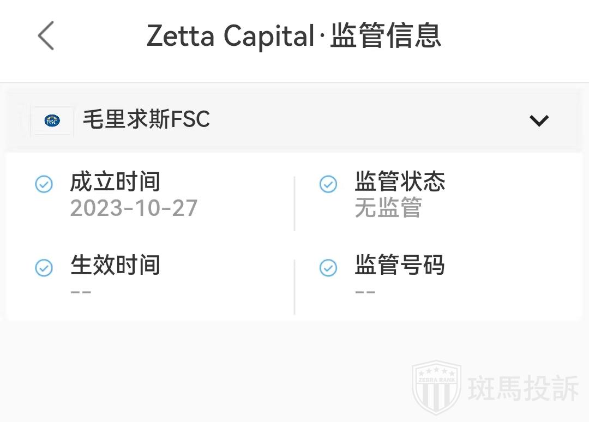Click the Zetta Capital·监管信息 page title
Screen dimensions: 589x422
[293, 36]
